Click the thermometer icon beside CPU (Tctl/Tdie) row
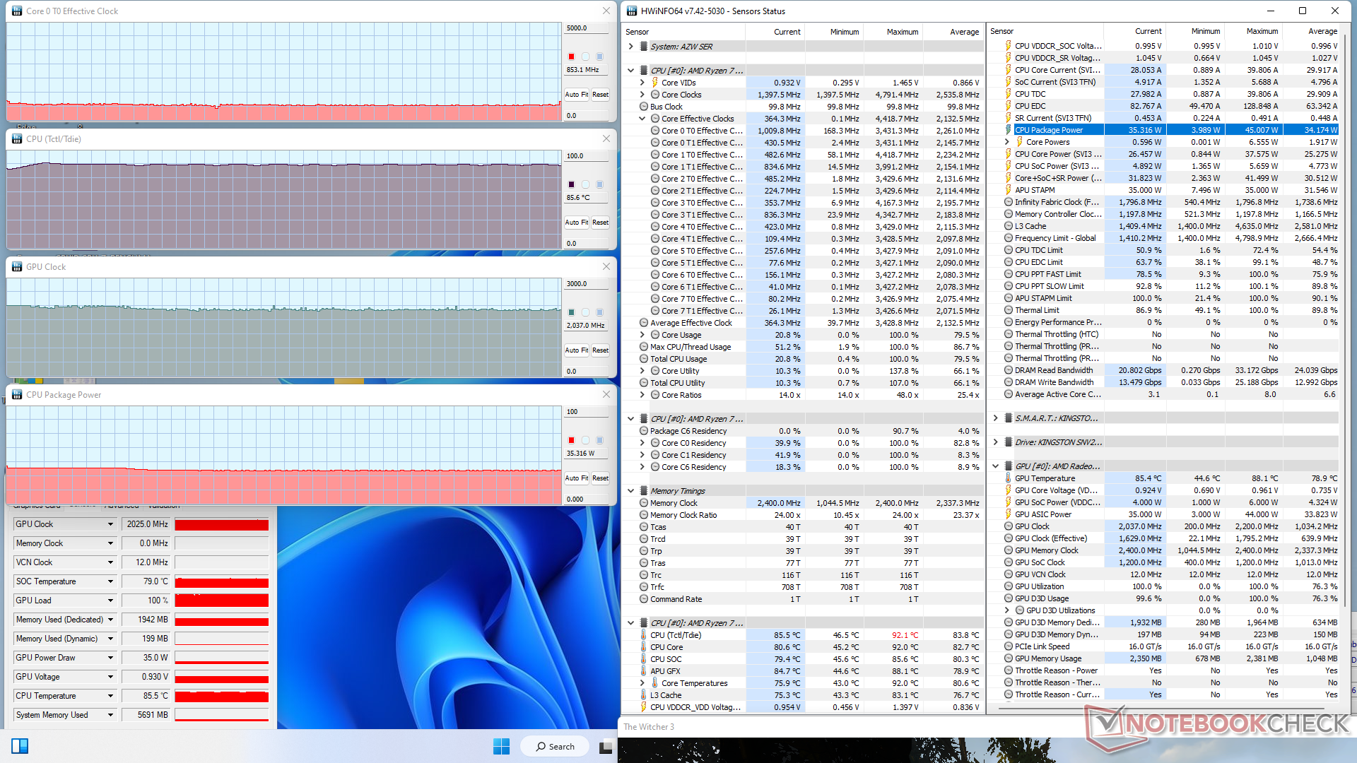The image size is (1357, 763). (x=644, y=635)
